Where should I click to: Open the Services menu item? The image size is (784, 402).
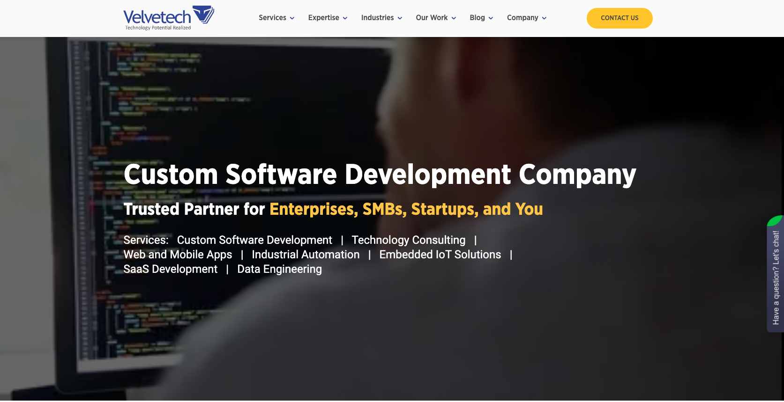pyautogui.click(x=272, y=18)
